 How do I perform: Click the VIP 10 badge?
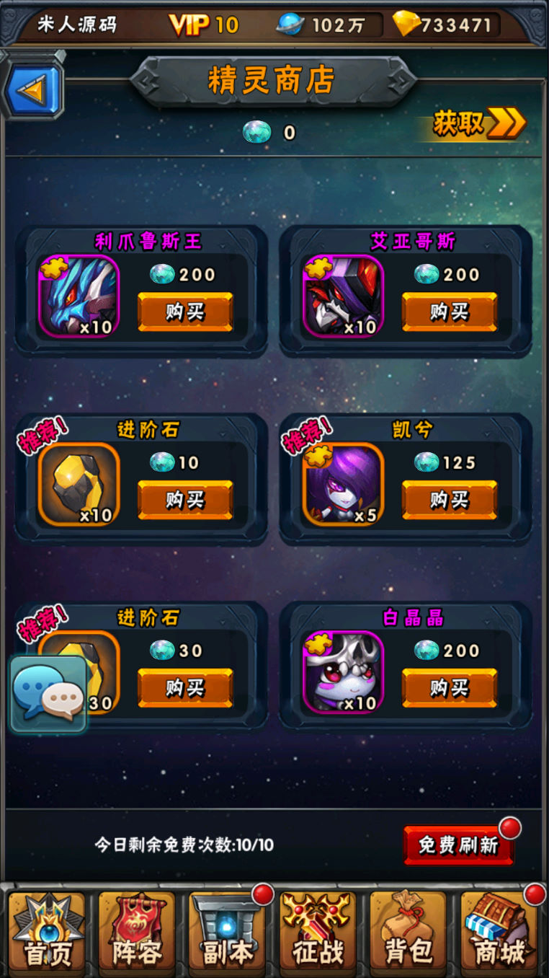pos(204,25)
